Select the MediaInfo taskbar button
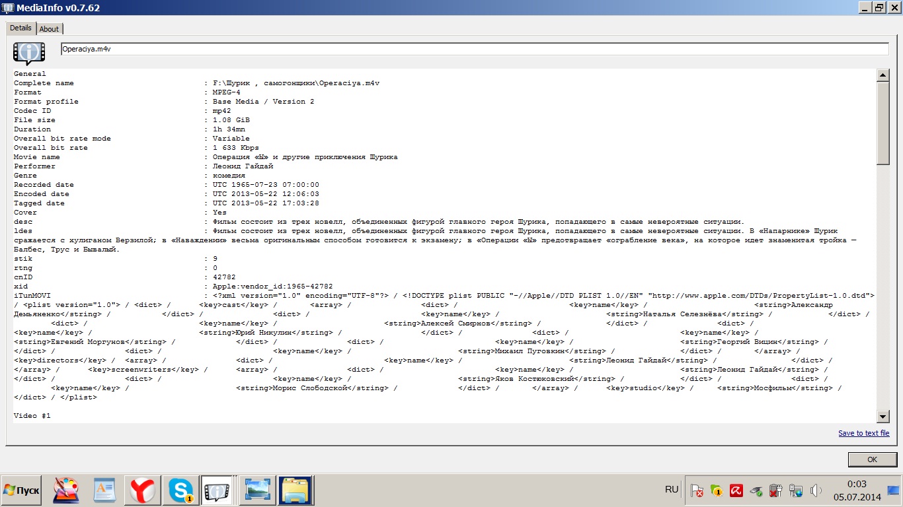 click(218, 490)
